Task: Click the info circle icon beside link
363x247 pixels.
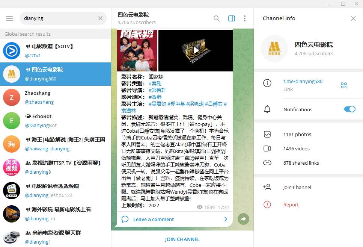Action: tap(267, 83)
